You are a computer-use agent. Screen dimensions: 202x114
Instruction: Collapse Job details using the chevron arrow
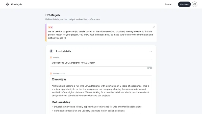tap(150, 51)
